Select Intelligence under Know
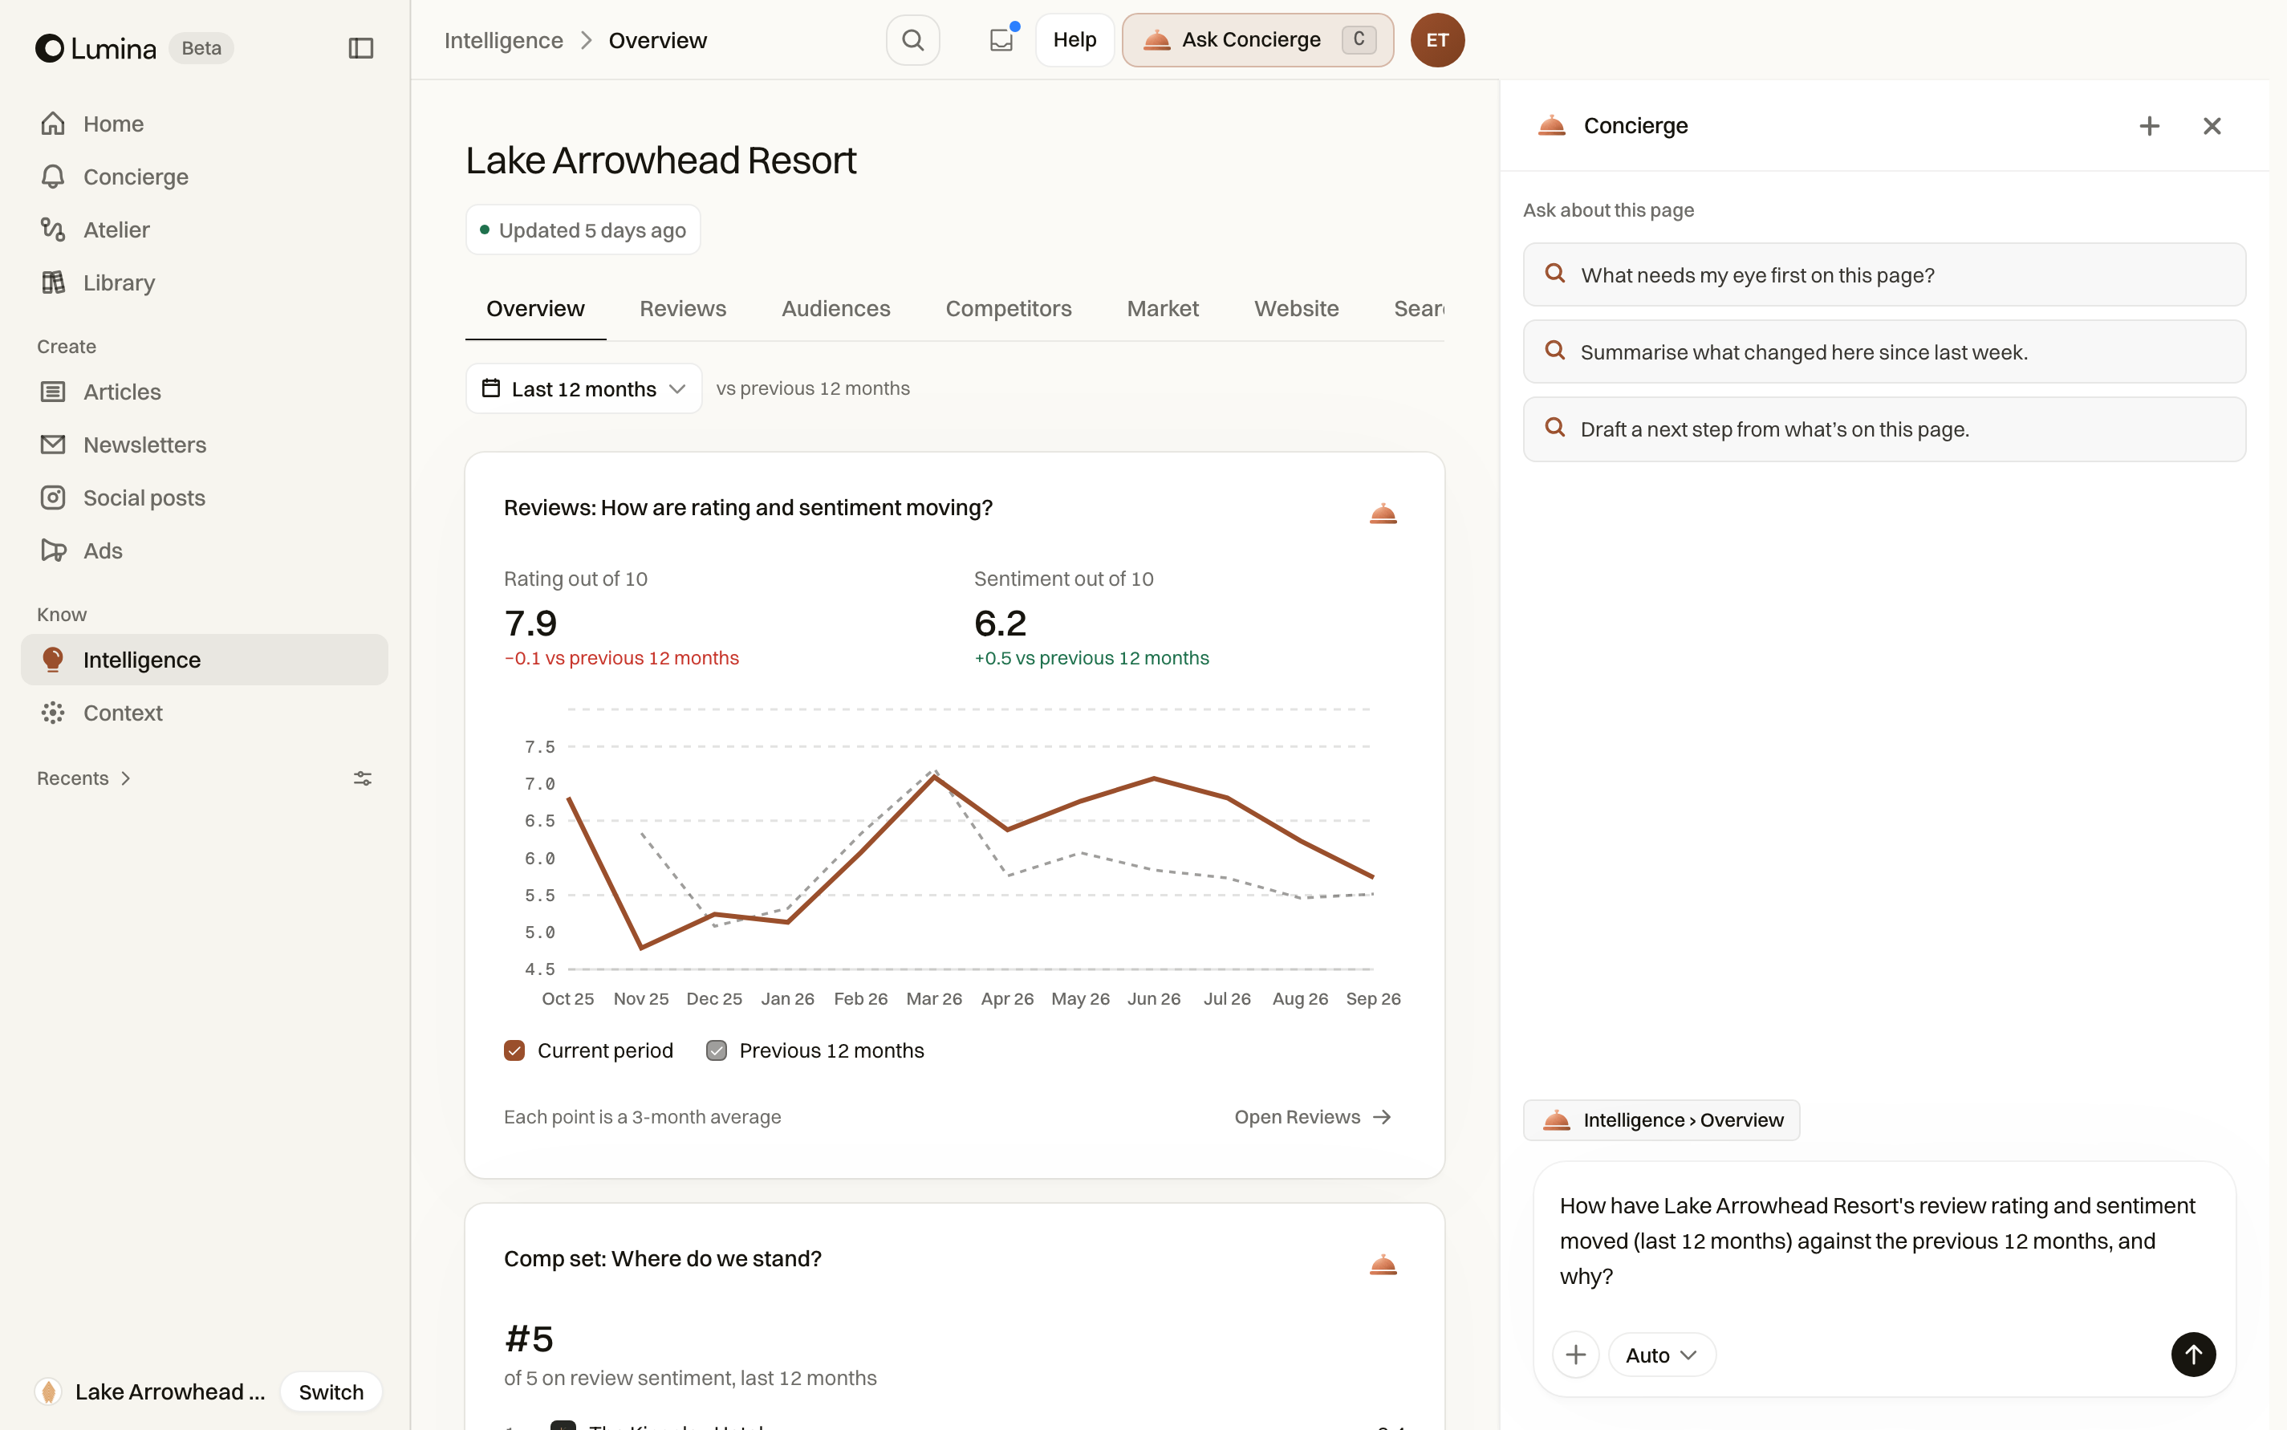This screenshot has width=2287, height=1430. pyautogui.click(x=205, y=659)
